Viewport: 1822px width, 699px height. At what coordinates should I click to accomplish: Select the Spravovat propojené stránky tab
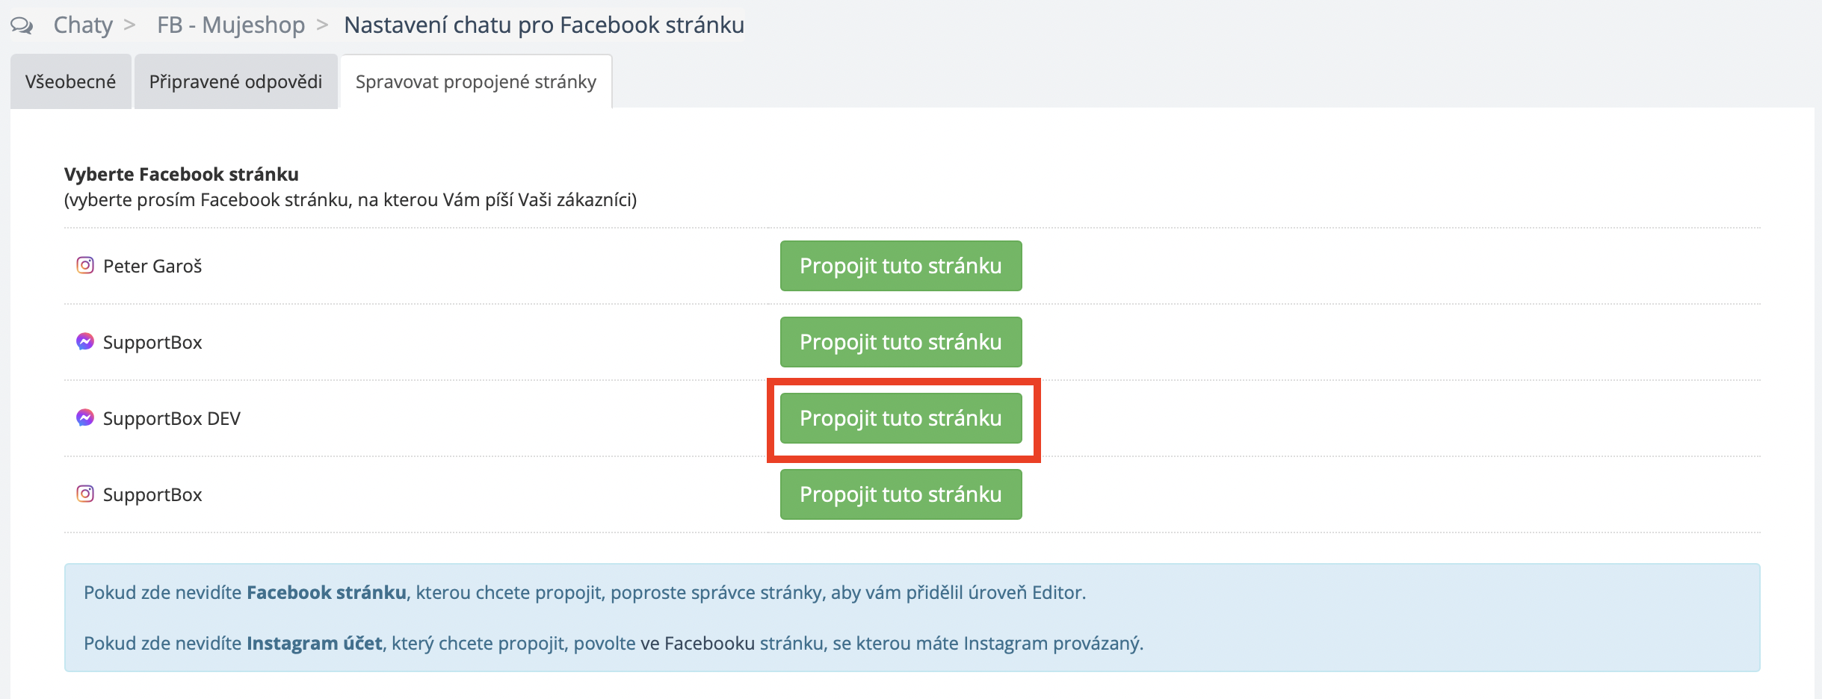click(475, 82)
